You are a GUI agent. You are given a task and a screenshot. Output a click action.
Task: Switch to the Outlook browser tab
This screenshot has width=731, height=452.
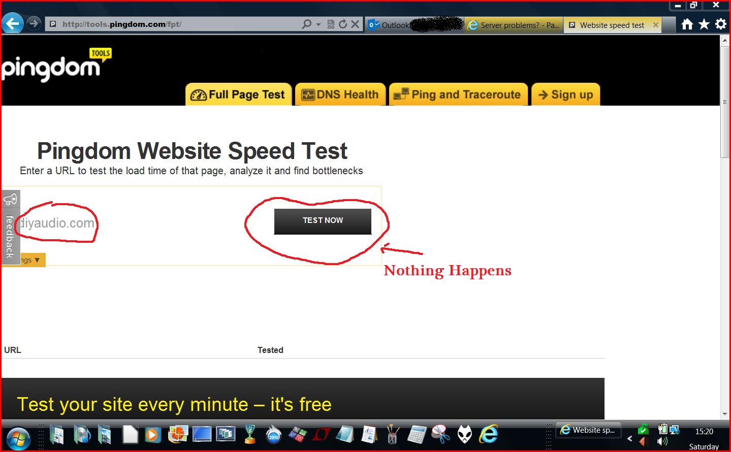pyautogui.click(x=415, y=24)
